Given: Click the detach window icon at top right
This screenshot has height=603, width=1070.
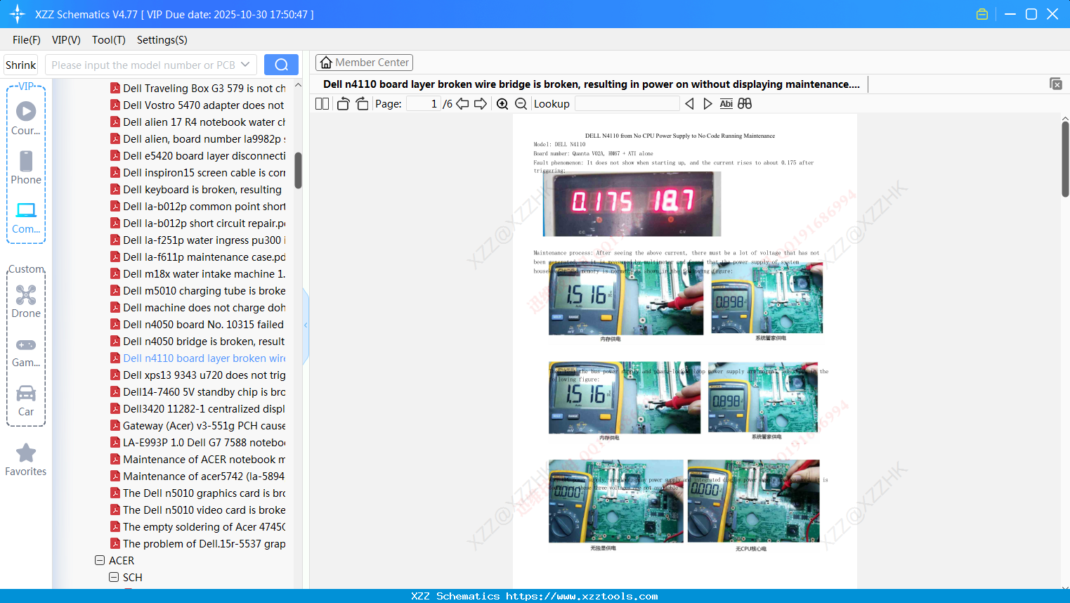Looking at the screenshot, I should (x=1056, y=84).
